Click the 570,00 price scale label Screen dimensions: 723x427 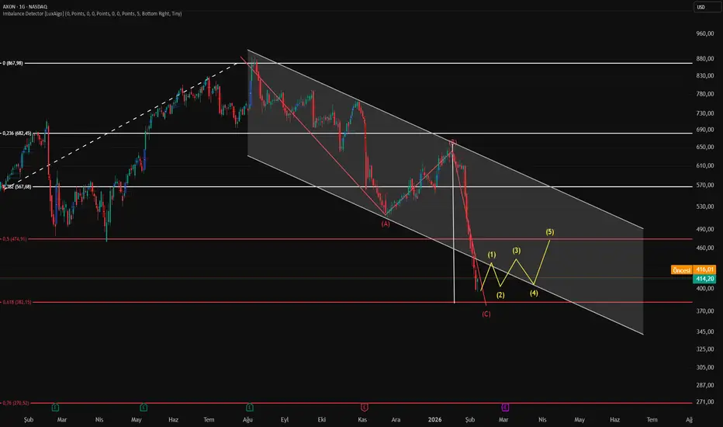coord(704,185)
